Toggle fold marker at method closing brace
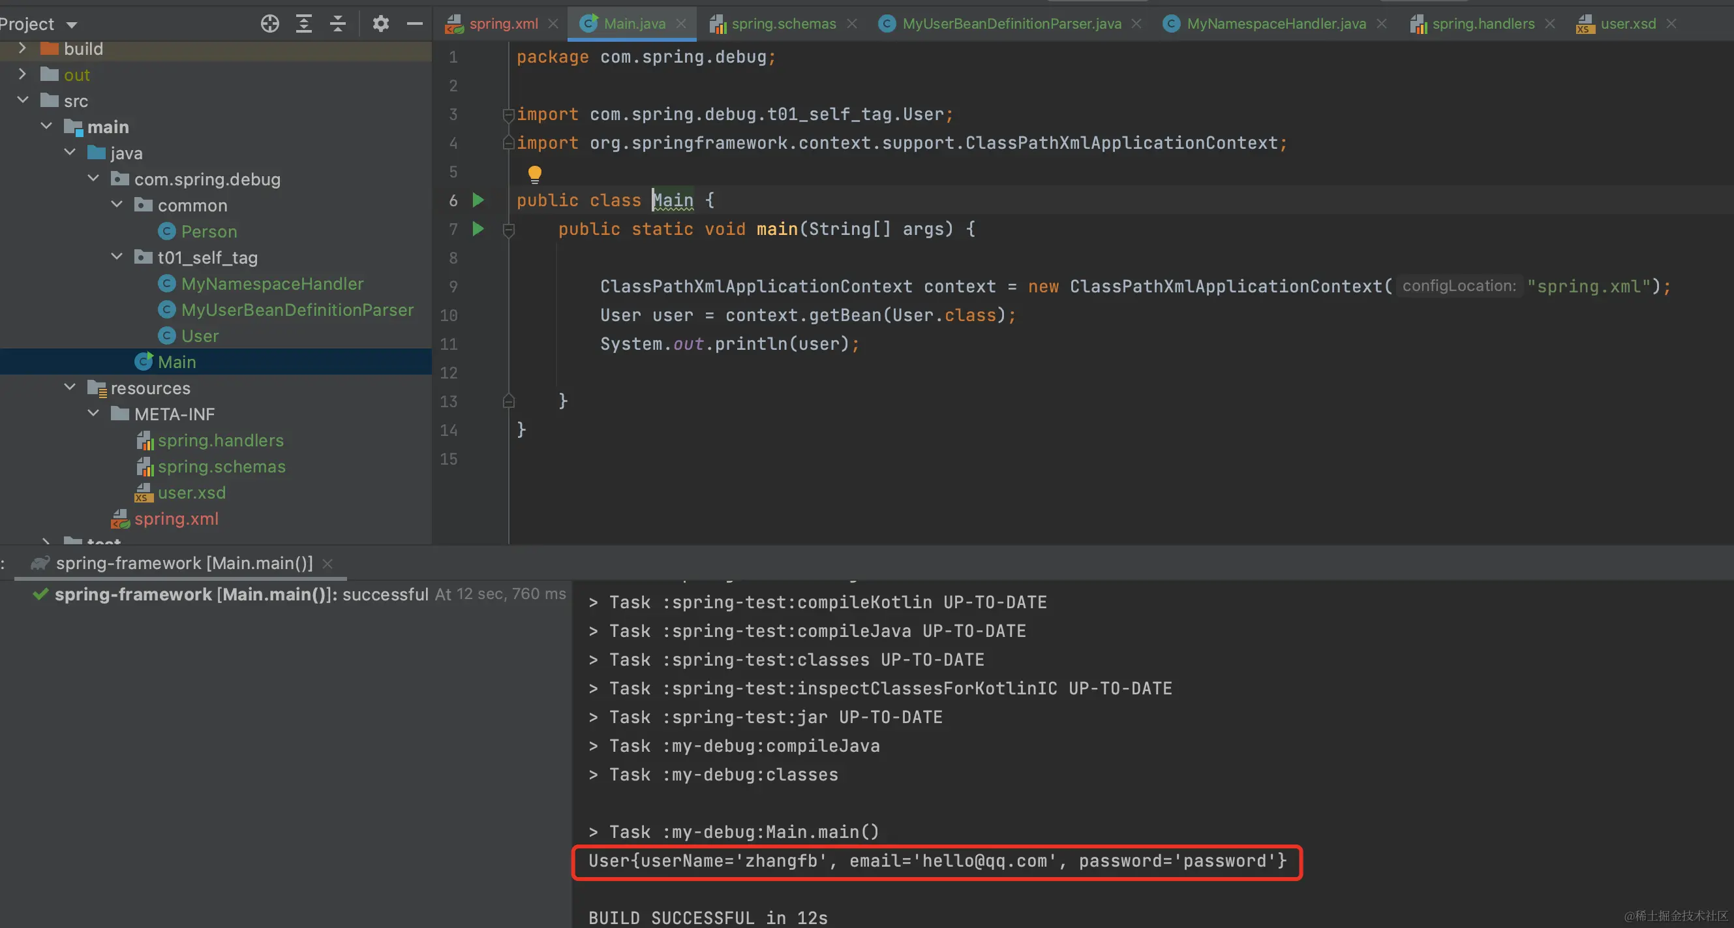The width and height of the screenshot is (1734, 928). [x=509, y=401]
